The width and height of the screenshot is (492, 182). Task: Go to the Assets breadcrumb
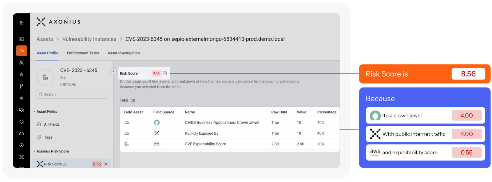(45, 39)
